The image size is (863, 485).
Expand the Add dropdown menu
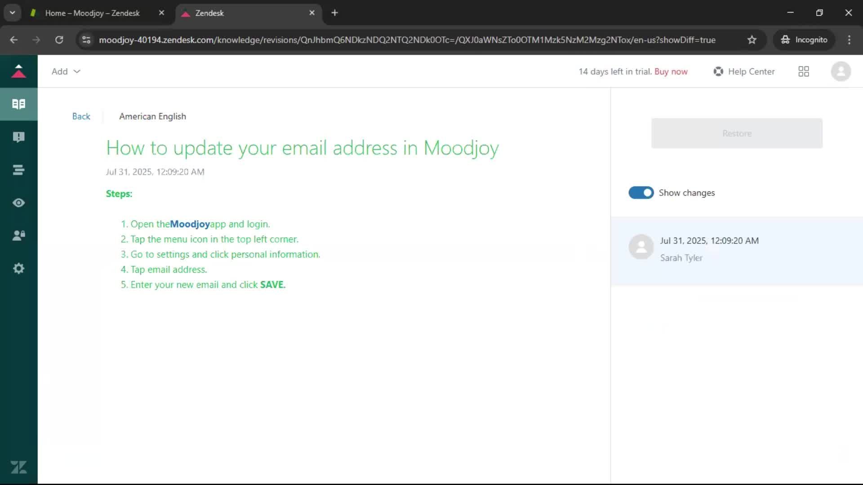click(66, 71)
